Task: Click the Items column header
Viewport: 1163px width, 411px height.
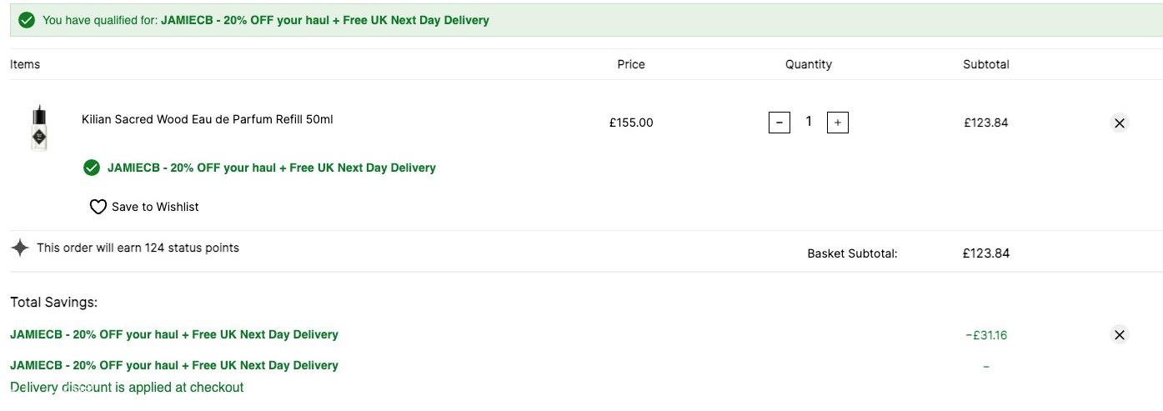Action: (25, 64)
